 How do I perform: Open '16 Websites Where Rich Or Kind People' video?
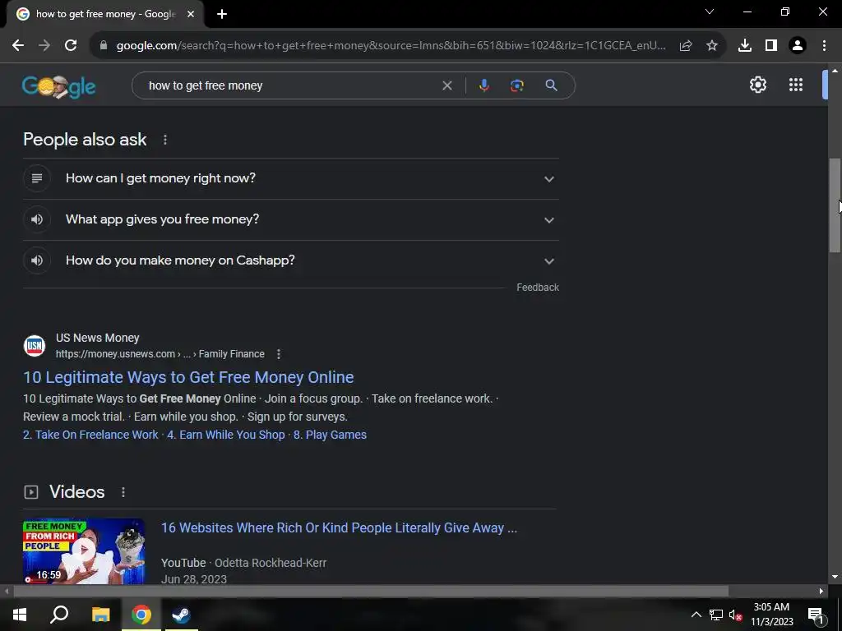(x=339, y=528)
